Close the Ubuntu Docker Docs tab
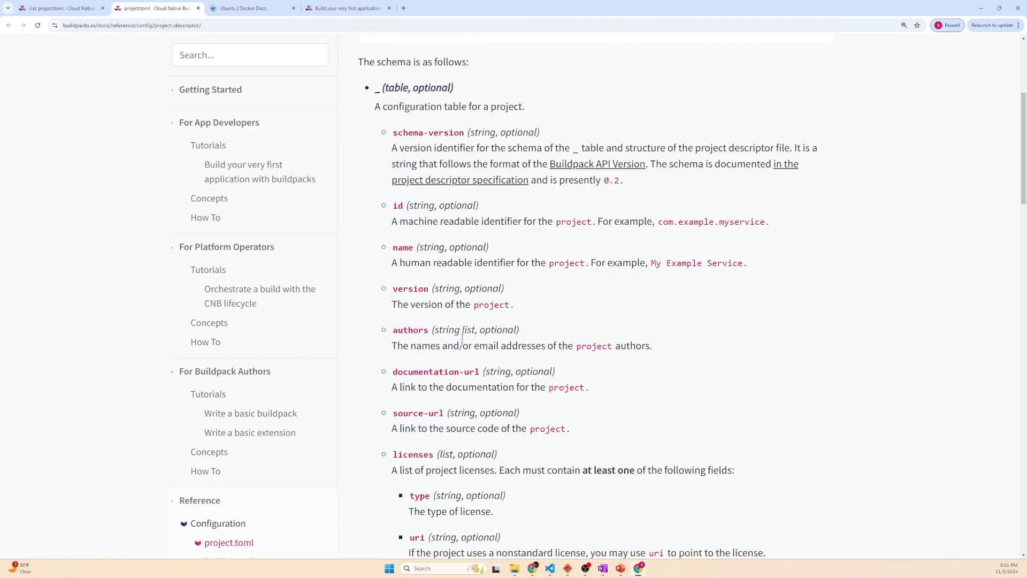 [x=293, y=8]
